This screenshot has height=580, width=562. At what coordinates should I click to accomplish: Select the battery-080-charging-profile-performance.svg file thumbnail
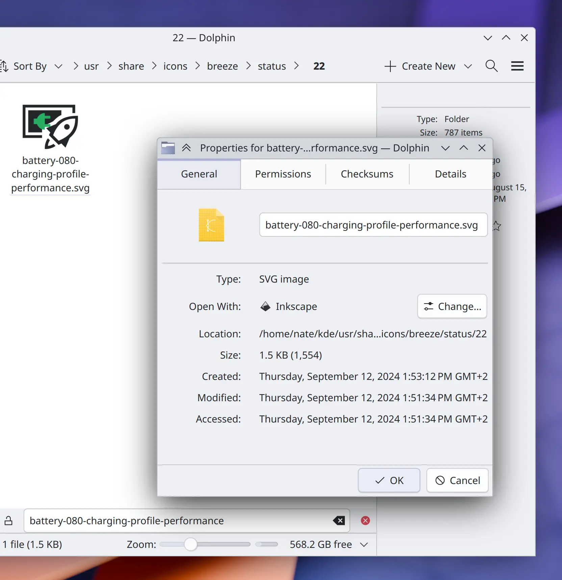(50, 127)
